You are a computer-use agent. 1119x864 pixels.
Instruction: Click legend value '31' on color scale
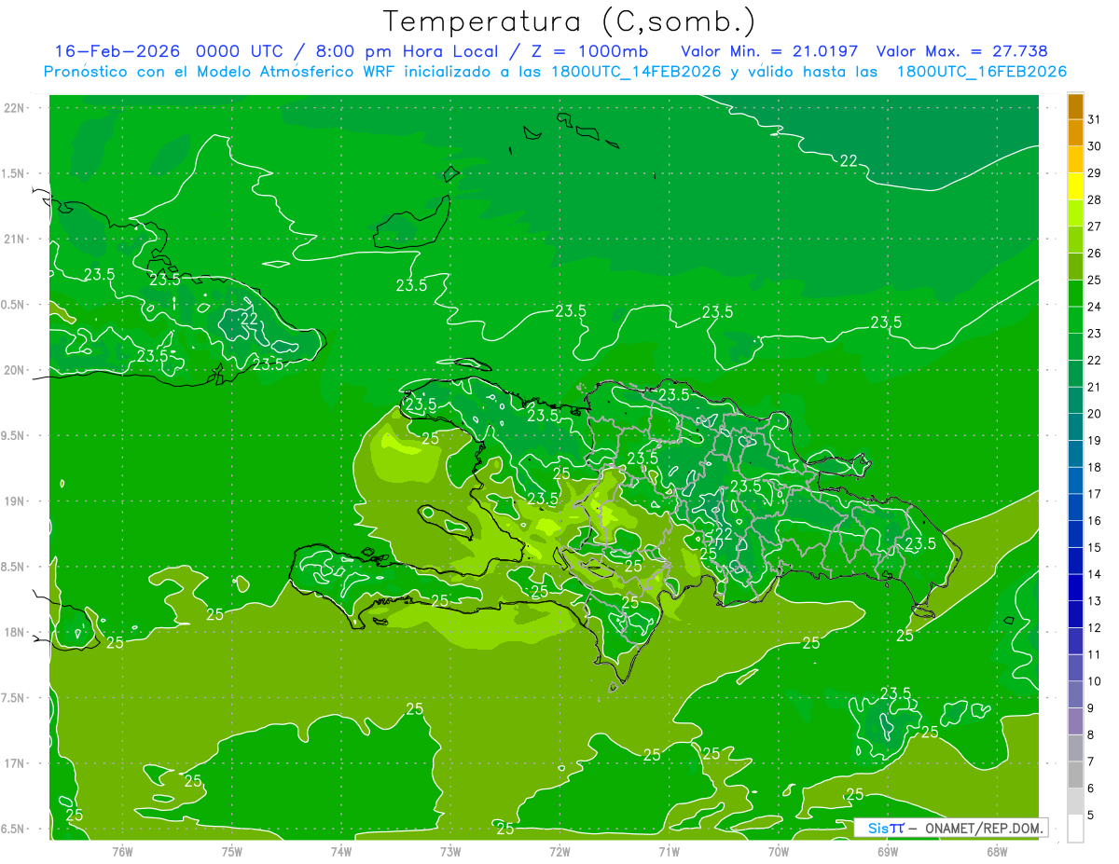[1095, 119]
